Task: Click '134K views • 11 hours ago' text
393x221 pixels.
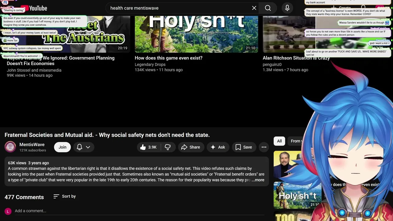Action: (159, 70)
